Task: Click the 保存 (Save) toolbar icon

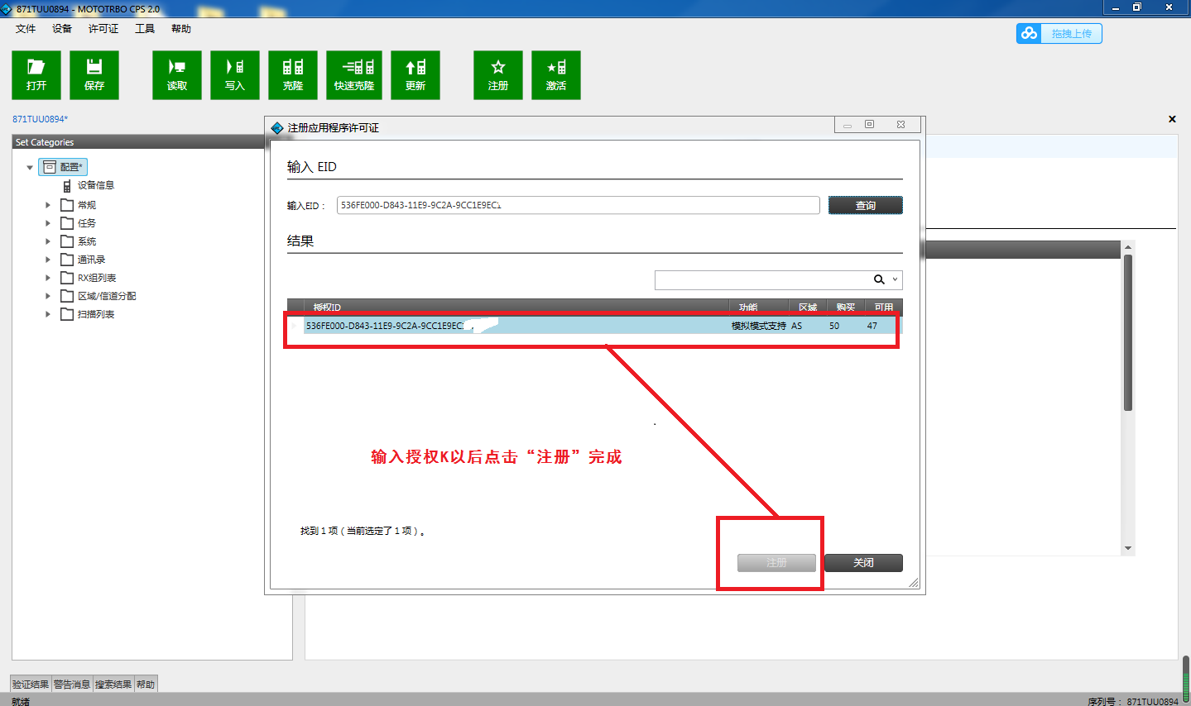Action: click(x=94, y=75)
